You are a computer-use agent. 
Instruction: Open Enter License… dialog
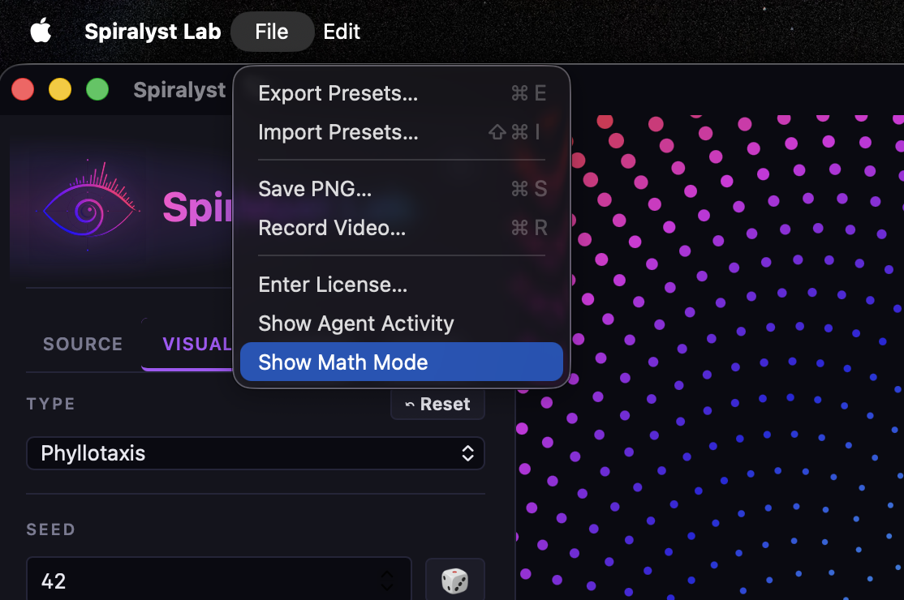point(401,285)
